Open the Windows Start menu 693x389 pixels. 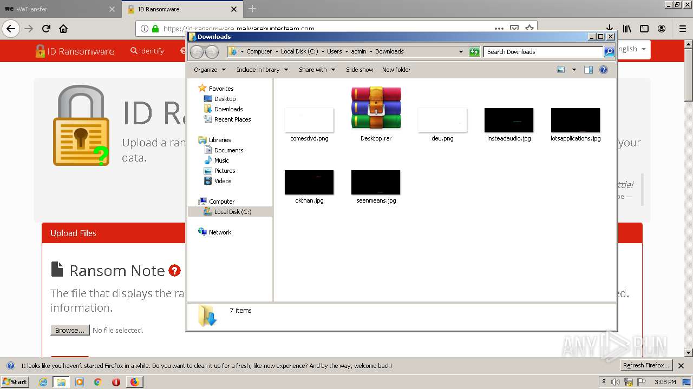point(15,381)
